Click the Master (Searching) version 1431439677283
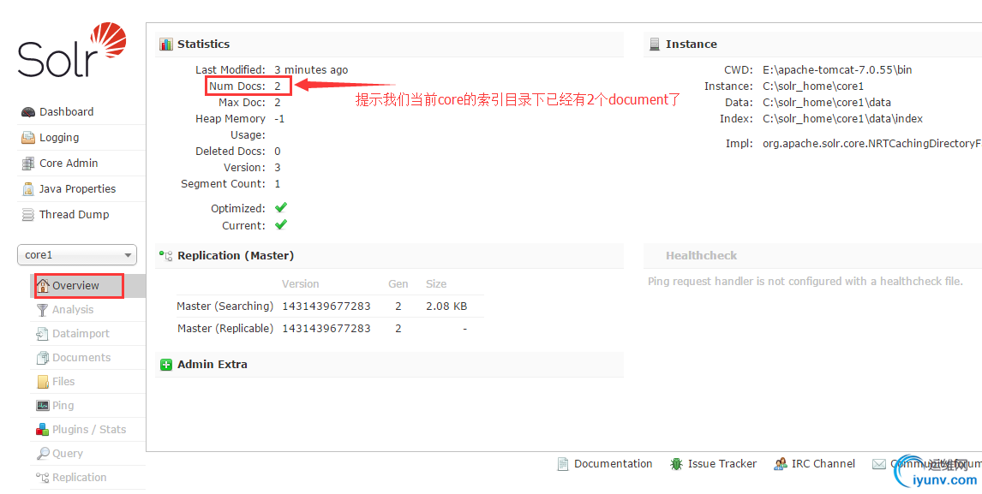This screenshot has width=982, height=494. (x=326, y=307)
